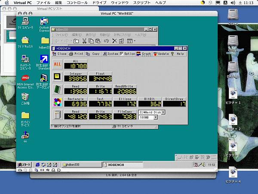
Task: Click the Back arrow in hdben330 toolbar
Action: [x=57, y=41]
